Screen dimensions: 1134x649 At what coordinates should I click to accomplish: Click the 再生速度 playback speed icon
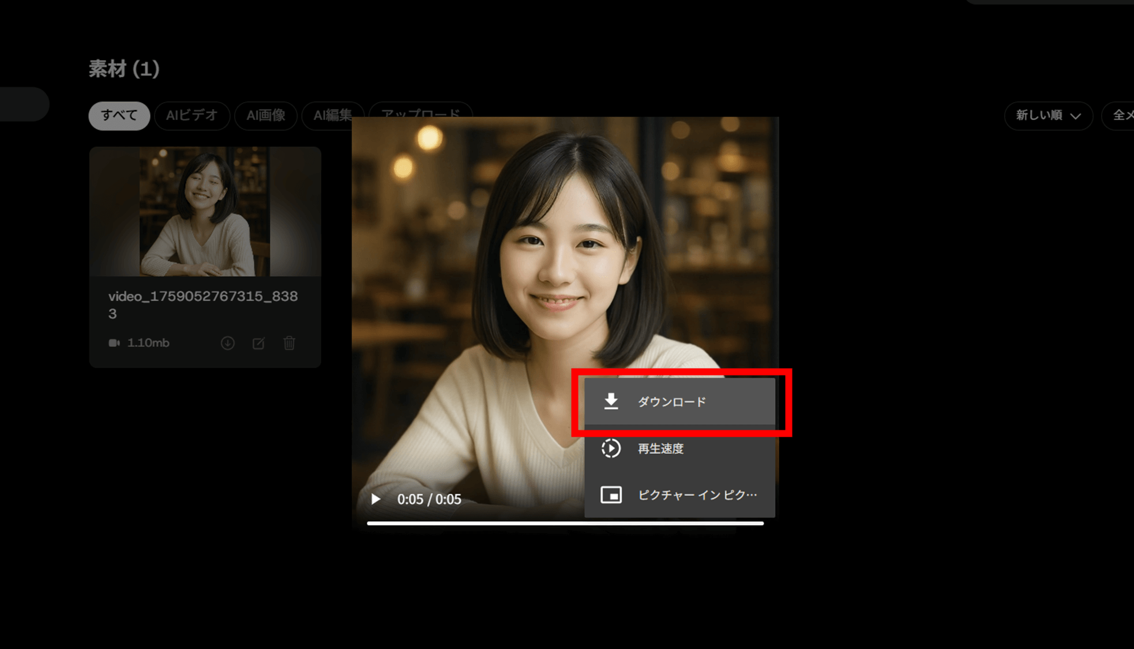tap(611, 448)
